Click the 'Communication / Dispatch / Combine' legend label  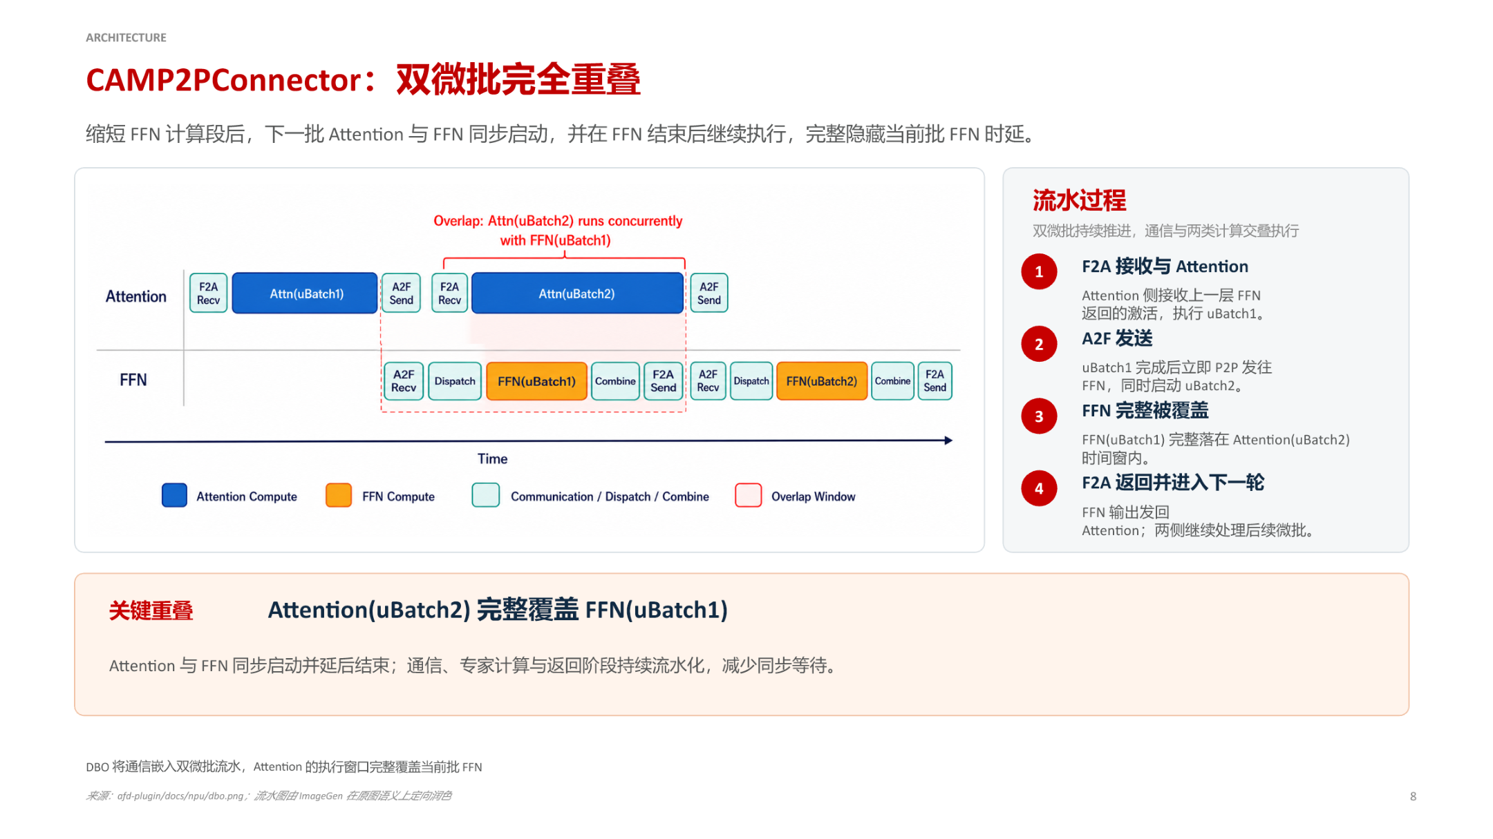[610, 496]
